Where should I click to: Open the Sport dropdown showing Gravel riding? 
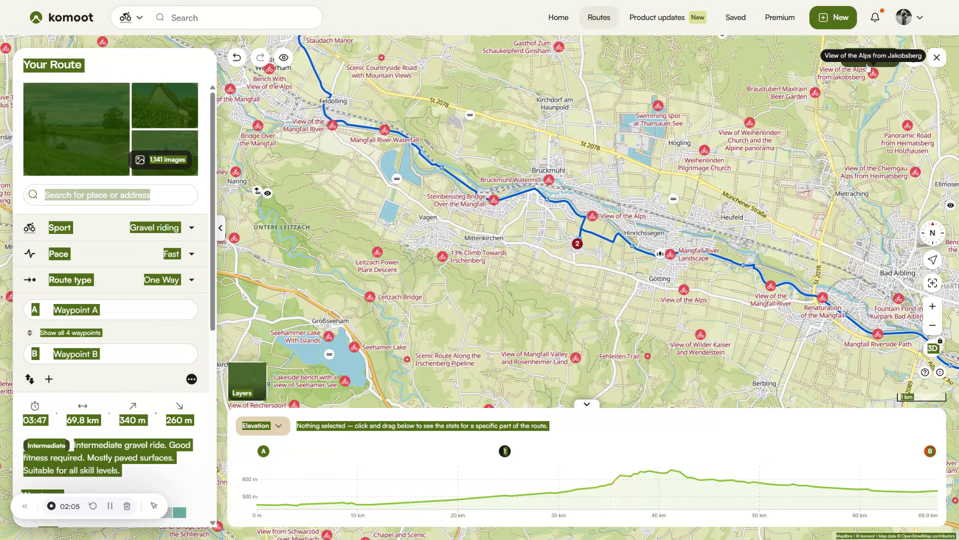click(191, 227)
